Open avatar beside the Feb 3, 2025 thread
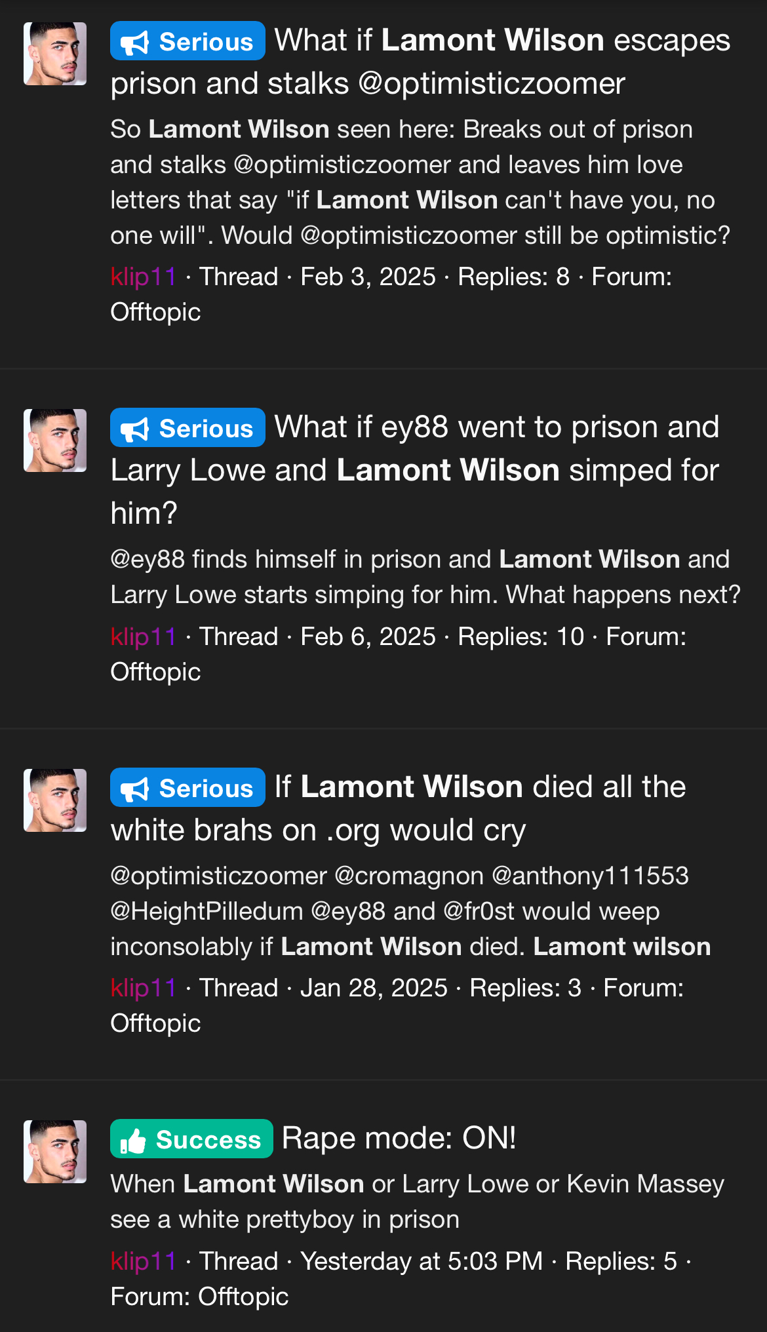 point(55,54)
